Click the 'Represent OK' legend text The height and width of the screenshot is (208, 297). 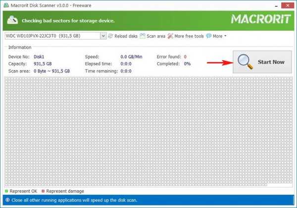pos(23,191)
